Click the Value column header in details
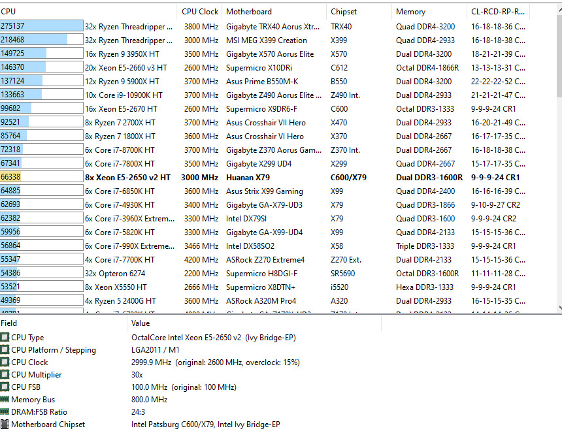This screenshot has width=562, height=433. coord(140,323)
